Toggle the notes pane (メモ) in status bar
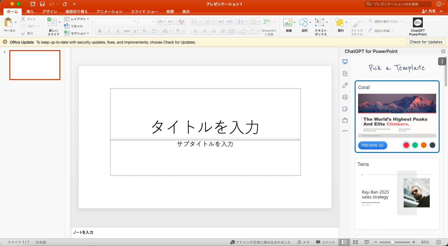 [x=303, y=242]
